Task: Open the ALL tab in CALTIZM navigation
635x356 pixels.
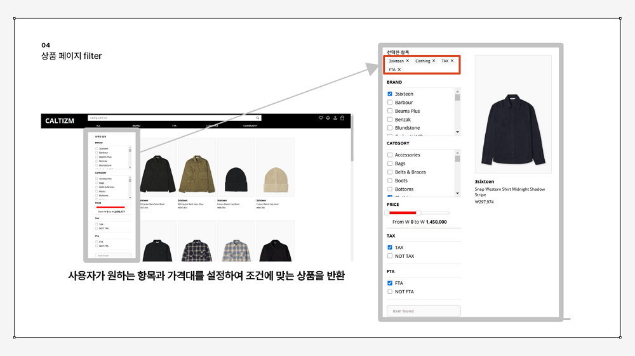Action: click(x=98, y=125)
